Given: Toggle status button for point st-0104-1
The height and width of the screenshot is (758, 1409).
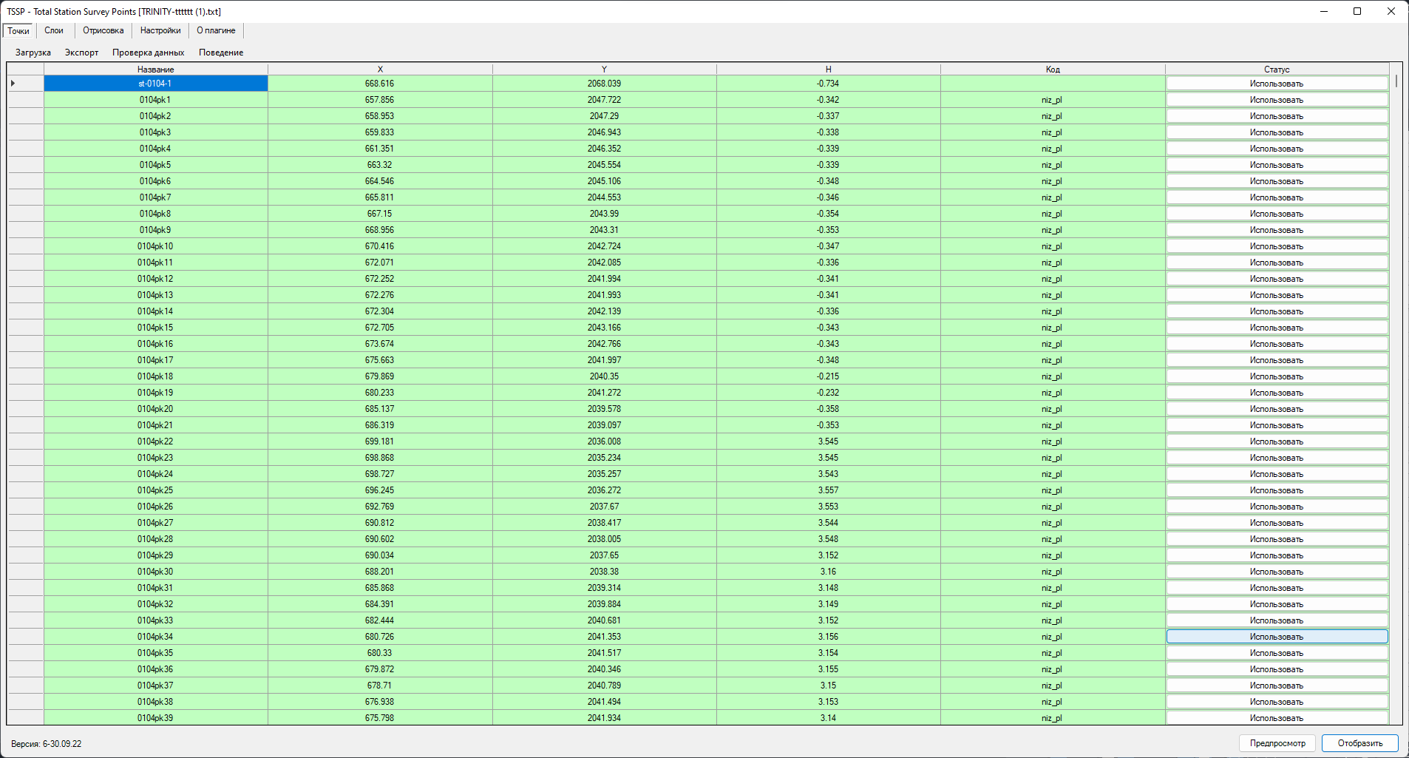Looking at the screenshot, I should pos(1277,84).
